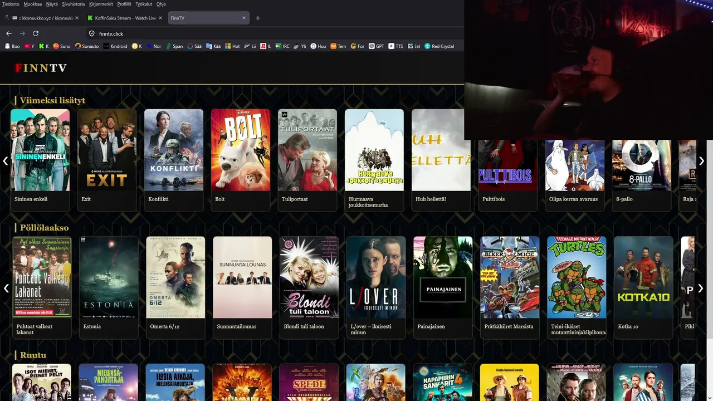The height and width of the screenshot is (401, 713).
Task: Open the Tiedosto menu
Action: pos(11,4)
